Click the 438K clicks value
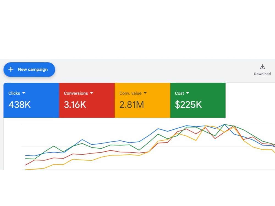Image resolution: width=275 pixels, height=206 pixels. coord(20,105)
